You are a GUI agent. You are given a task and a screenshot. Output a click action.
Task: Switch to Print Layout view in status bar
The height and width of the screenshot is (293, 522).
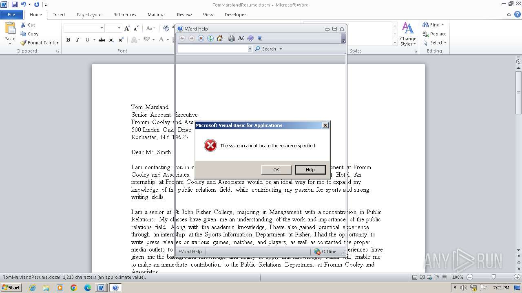415,277
